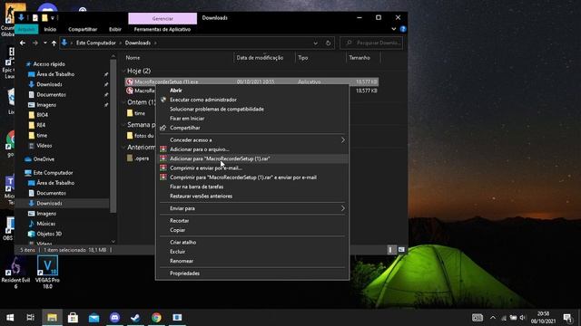
Task: Open Propriedades from context menu
Action: click(x=252, y=273)
